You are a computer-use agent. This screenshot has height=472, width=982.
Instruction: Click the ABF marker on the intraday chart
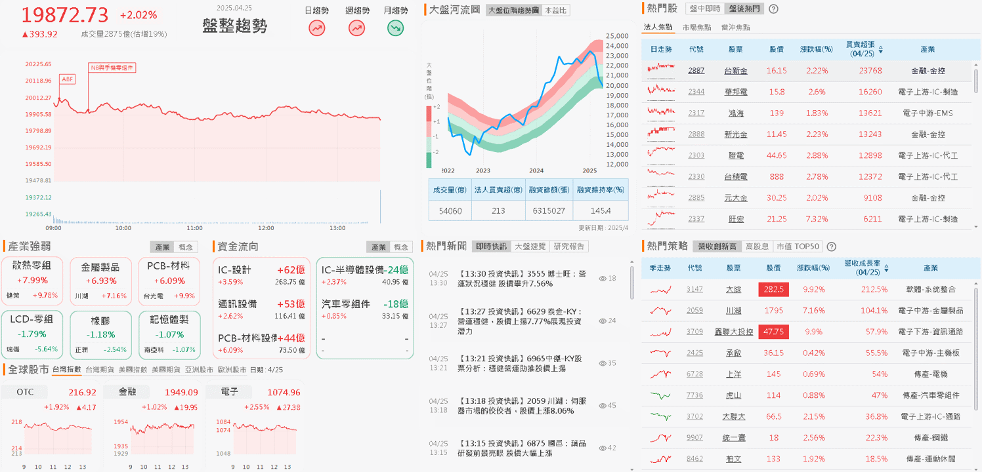[x=68, y=79]
